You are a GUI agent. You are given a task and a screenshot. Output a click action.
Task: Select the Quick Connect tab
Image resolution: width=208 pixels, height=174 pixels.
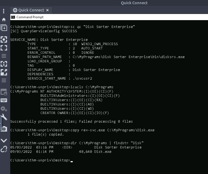(x=31, y=10)
